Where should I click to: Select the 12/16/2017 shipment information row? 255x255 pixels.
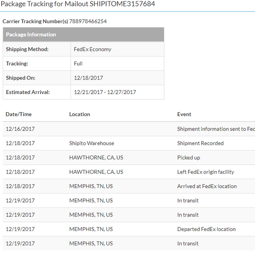point(129,129)
